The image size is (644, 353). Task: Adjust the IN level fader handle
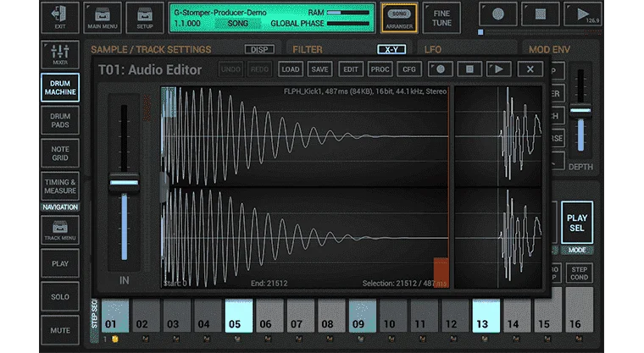point(124,183)
